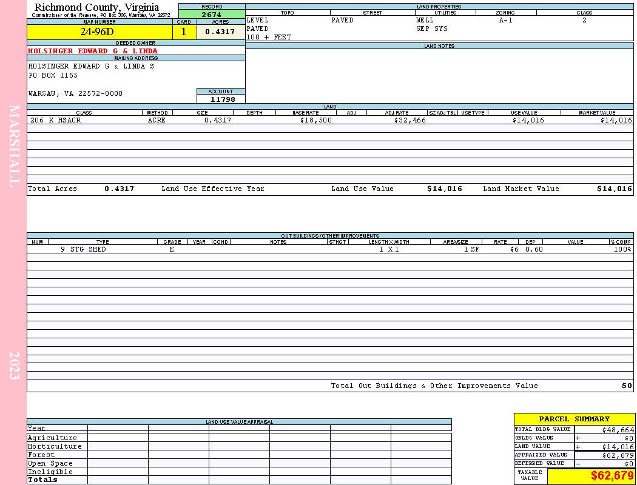Screen dimensions: 637x485
Task: Click the OBLDG VALUE label
Action: click(534, 438)
